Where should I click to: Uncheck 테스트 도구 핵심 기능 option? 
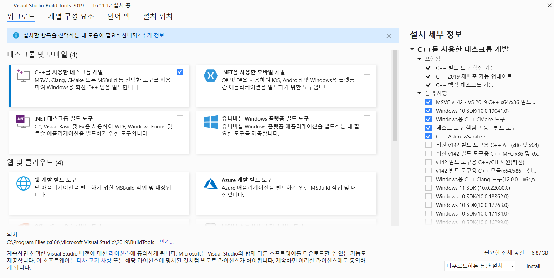click(429, 128)
